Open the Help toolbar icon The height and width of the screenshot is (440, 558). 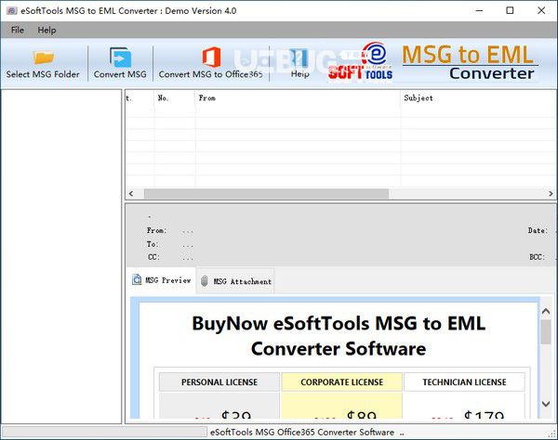(x=299, y=58)
